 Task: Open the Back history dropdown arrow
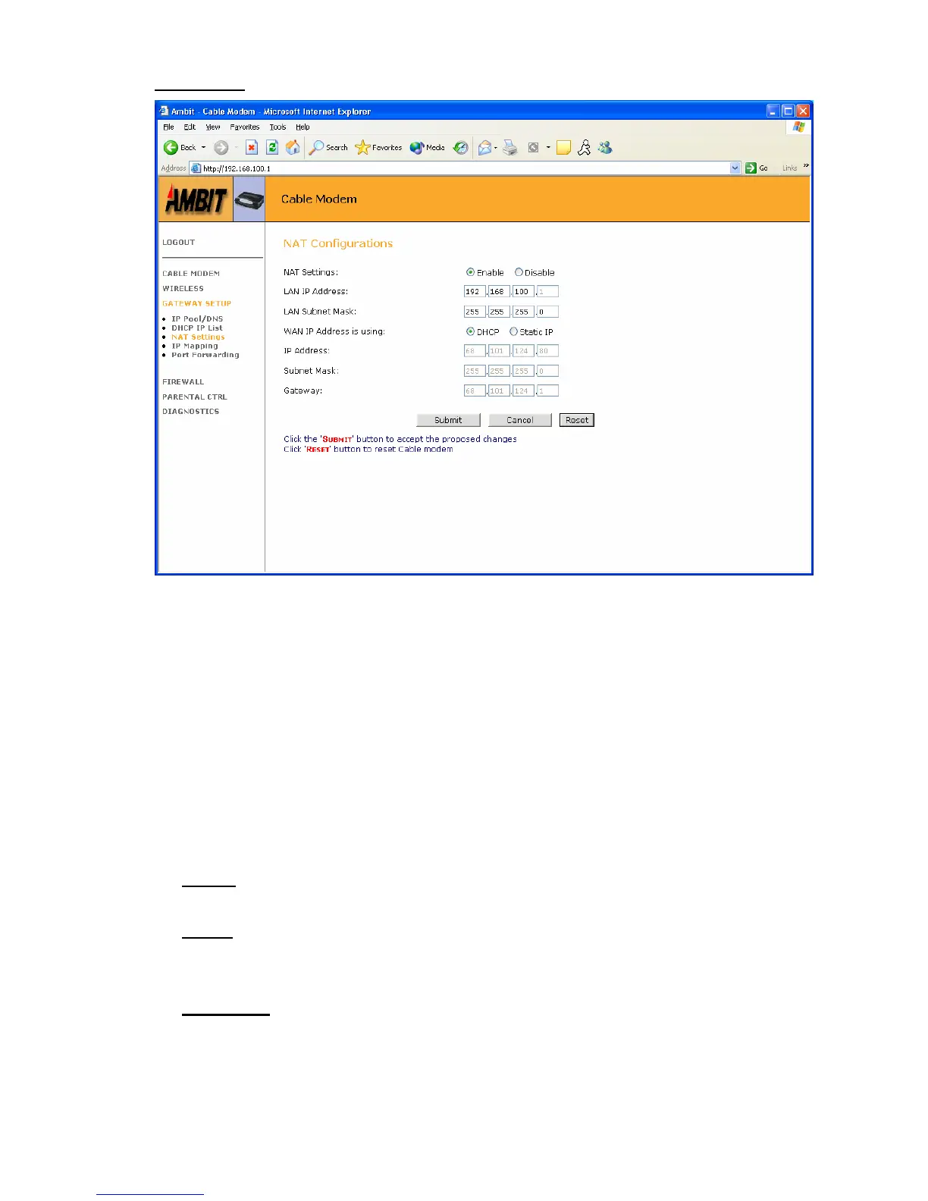click(x=203, y=147)
